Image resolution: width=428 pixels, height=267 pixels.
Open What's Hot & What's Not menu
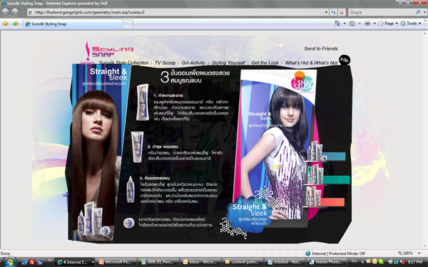click(312, 63)
